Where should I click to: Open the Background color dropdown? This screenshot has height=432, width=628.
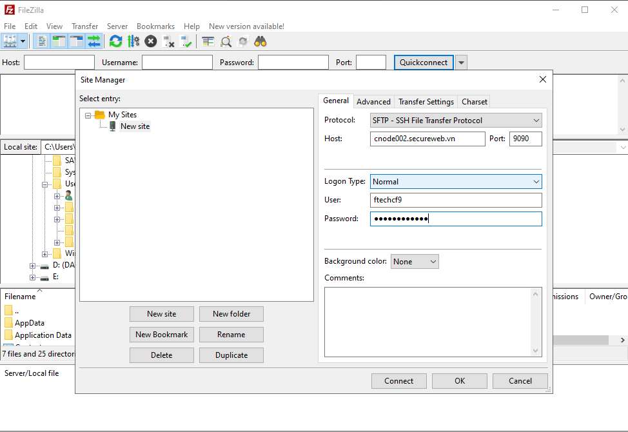[x=415, y=261]
